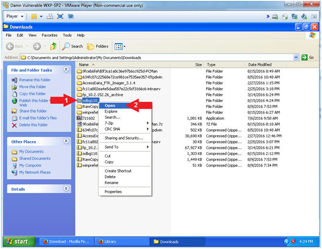This screenshot has height=249, width=322.
Task: Open the Help menu
Action: click(81, 35)
